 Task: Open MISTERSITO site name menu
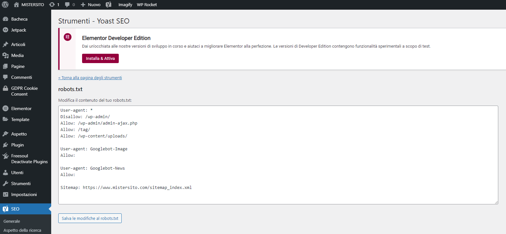pyautogui.click(x=33, y=5)
